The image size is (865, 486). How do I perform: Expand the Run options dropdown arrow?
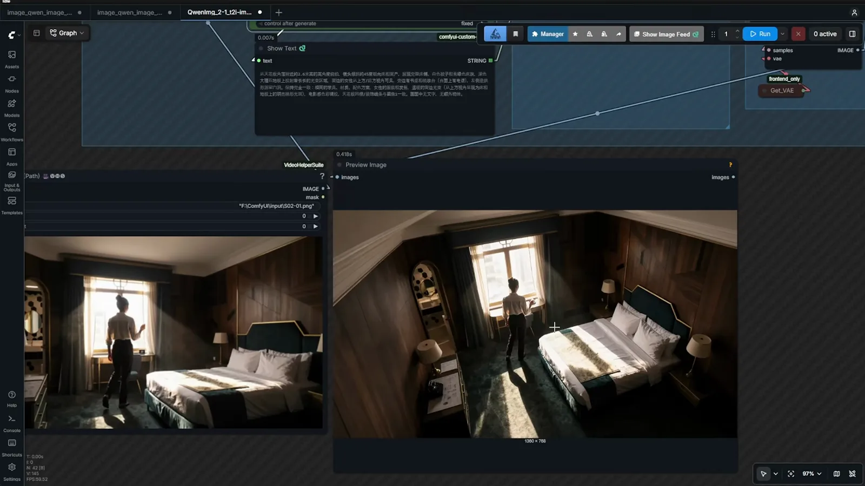(782, 34)
